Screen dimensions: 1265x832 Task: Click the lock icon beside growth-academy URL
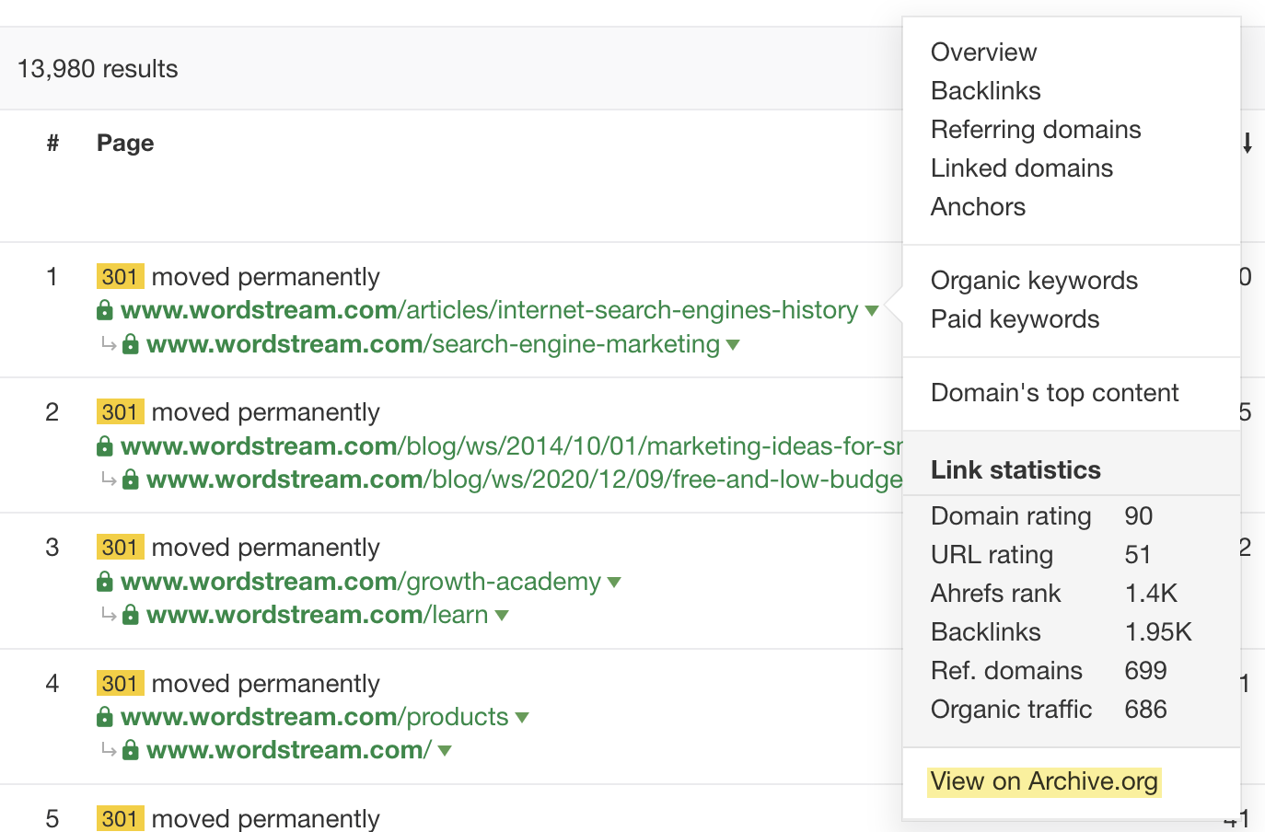click(x=105, y=583)
